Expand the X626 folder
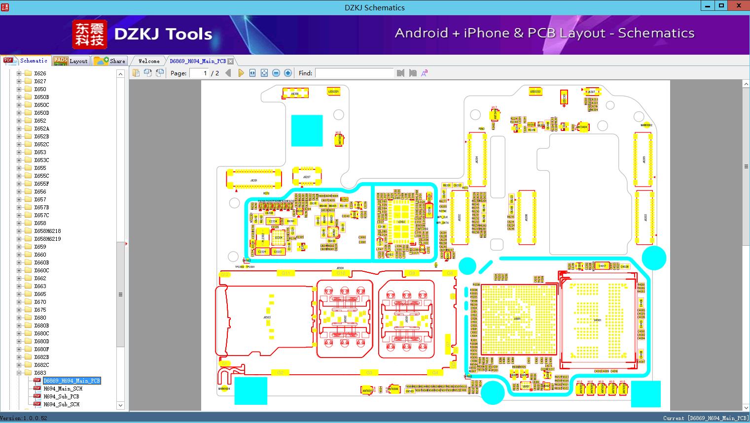This screenshot has height=423, width=750. point(19,73)
